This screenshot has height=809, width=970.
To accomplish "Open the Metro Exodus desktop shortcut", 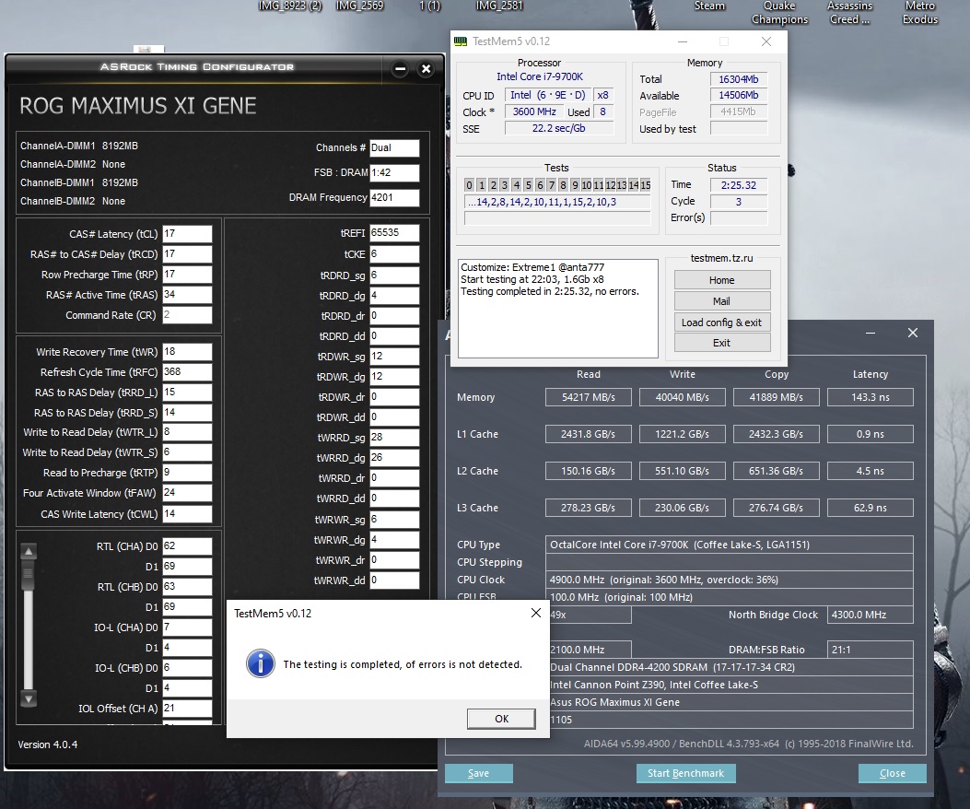I will tap(920, 12).
